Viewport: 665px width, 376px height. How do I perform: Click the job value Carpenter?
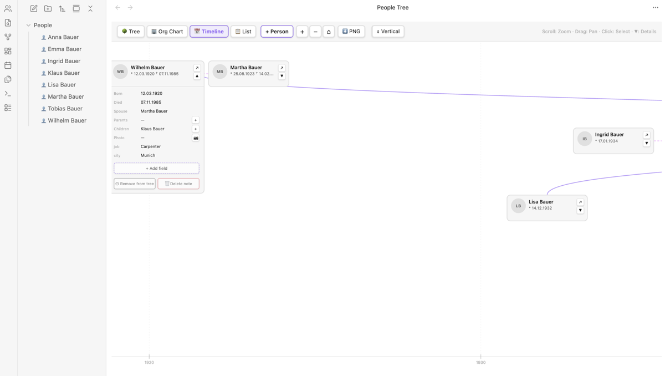click(x=151, y=146)
